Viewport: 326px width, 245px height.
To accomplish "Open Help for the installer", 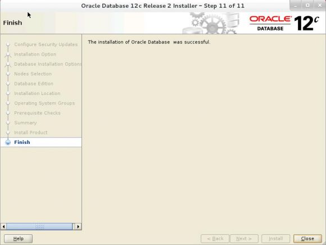I will (19, 239).
